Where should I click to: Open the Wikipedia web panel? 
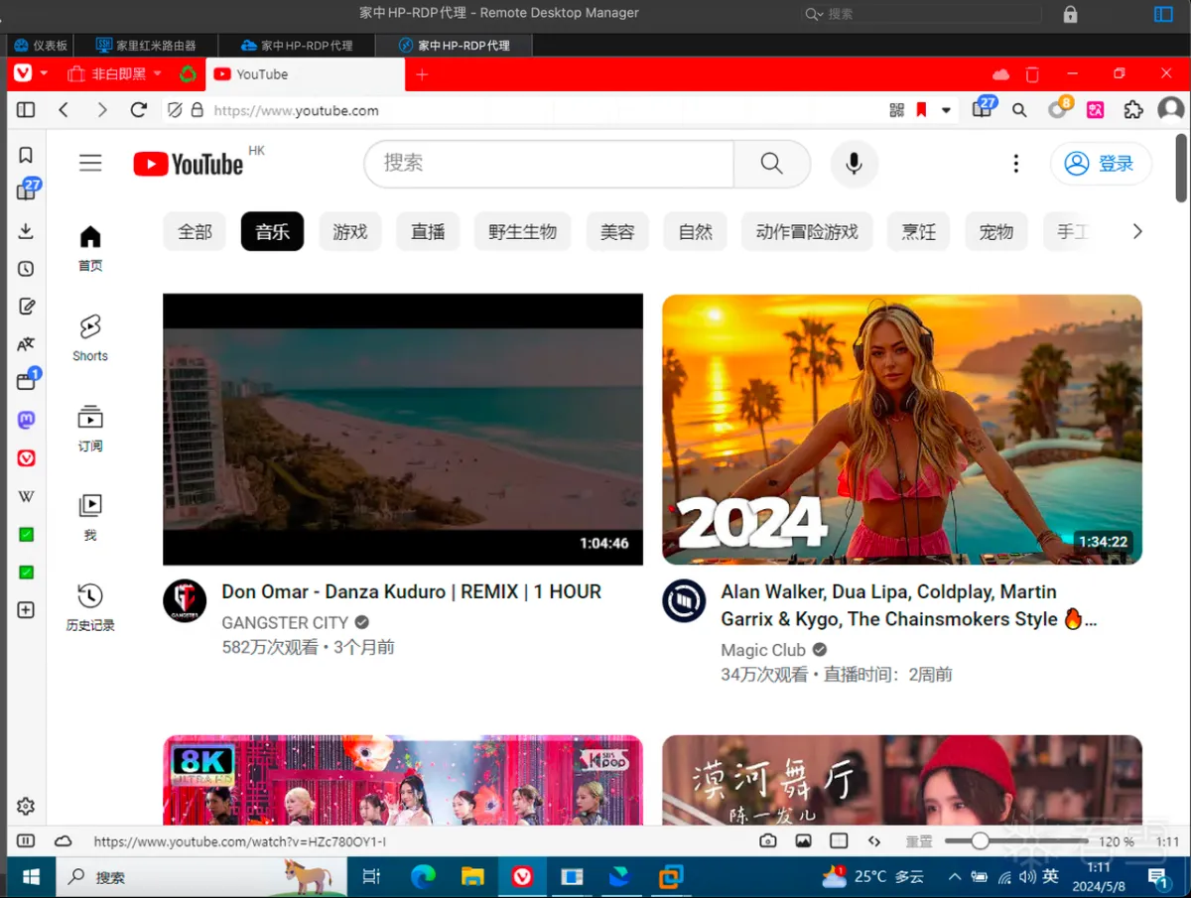point(26,496)
